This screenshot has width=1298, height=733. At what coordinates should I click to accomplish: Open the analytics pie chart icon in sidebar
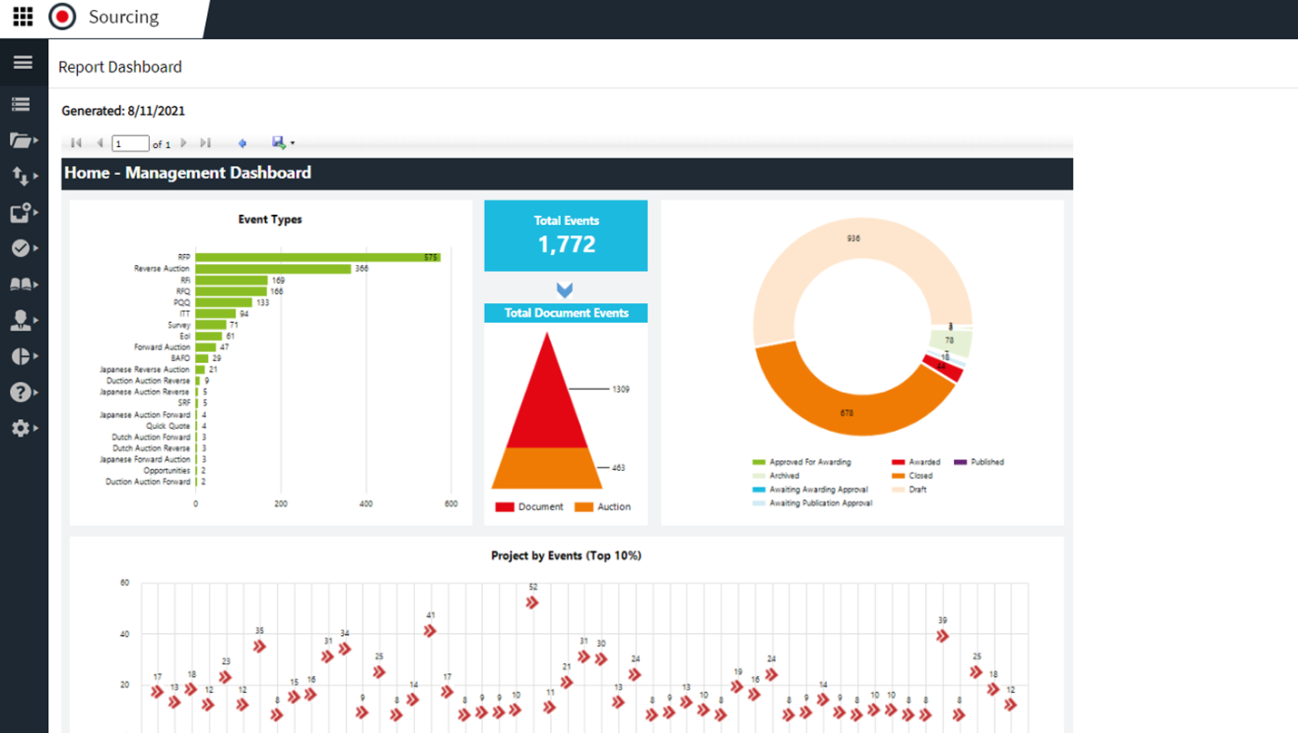23,355
